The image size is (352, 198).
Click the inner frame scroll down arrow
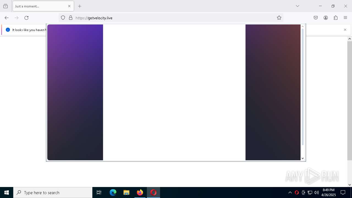click(x=303, y=158)
